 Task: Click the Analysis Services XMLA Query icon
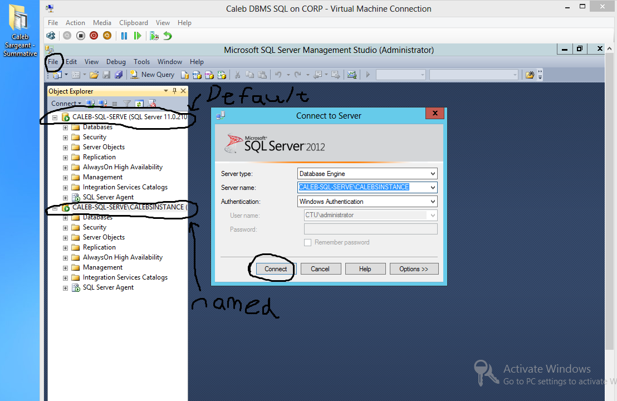click(x=222, y=75)
